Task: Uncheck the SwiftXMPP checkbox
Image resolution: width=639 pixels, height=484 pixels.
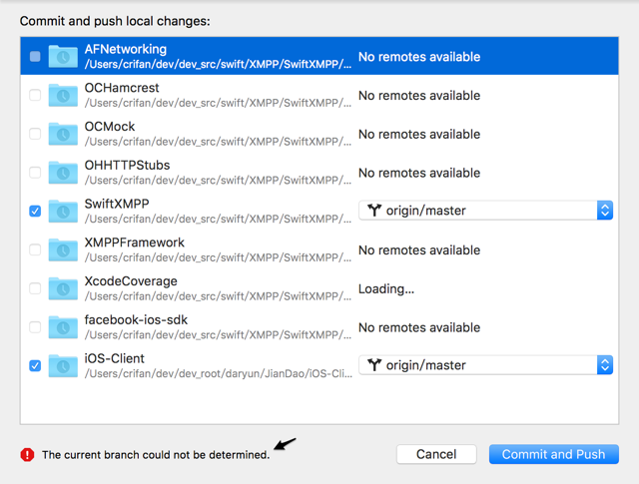Action: click(x=35, y=212)
